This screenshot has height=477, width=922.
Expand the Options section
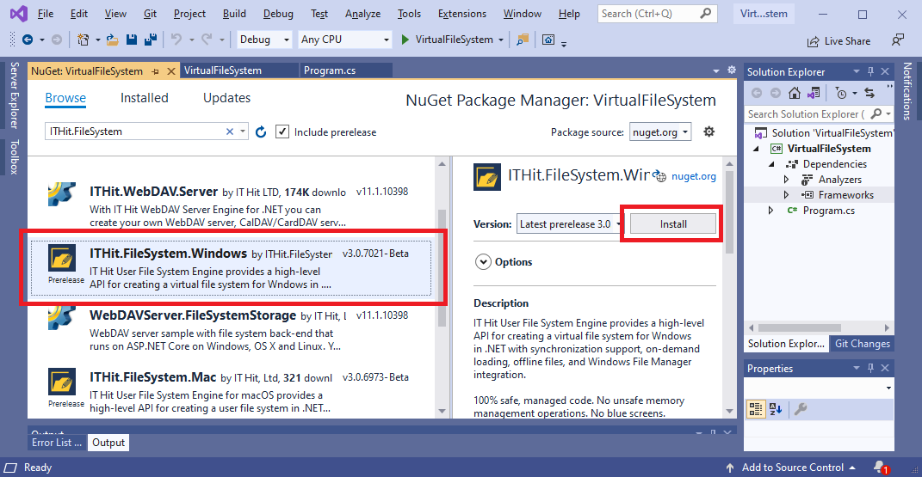coord(482,262)
